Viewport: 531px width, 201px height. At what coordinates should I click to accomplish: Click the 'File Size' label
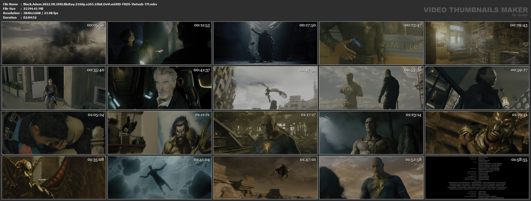point(9,8)
